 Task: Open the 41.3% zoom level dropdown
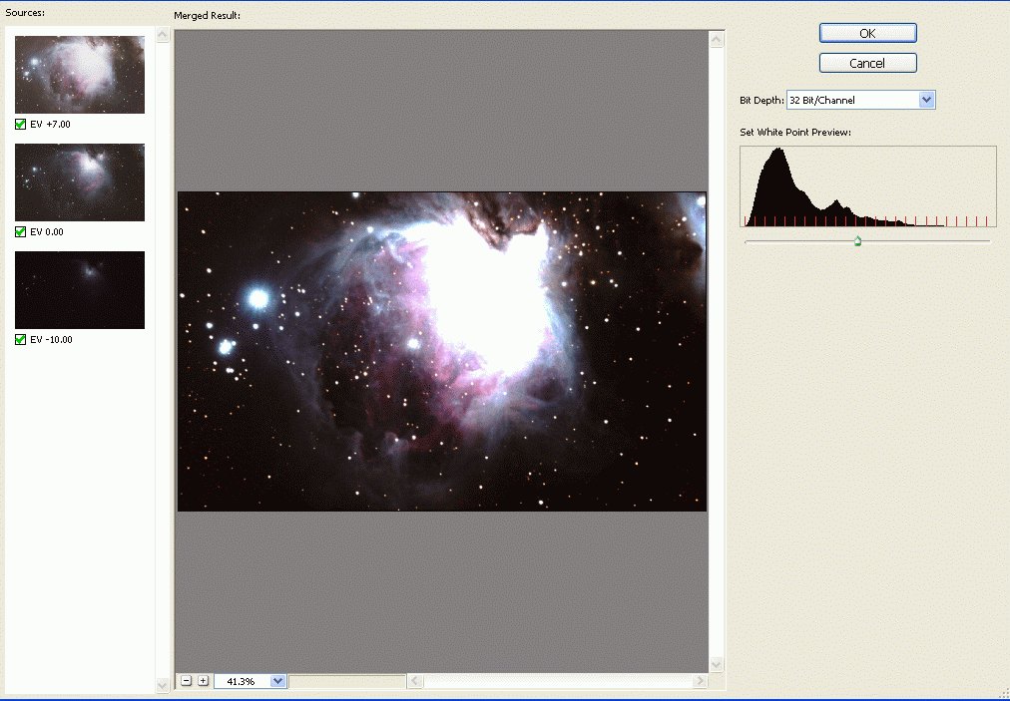(x=277, y=681)
